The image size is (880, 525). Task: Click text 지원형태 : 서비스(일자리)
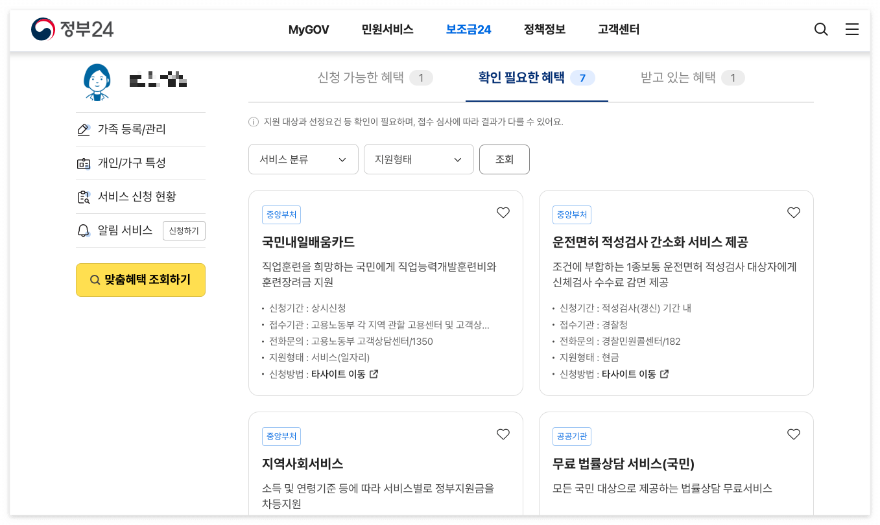point(320,357)
